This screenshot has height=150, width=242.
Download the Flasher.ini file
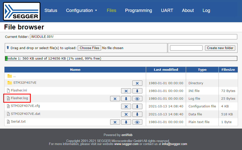(x=137, y=91)
